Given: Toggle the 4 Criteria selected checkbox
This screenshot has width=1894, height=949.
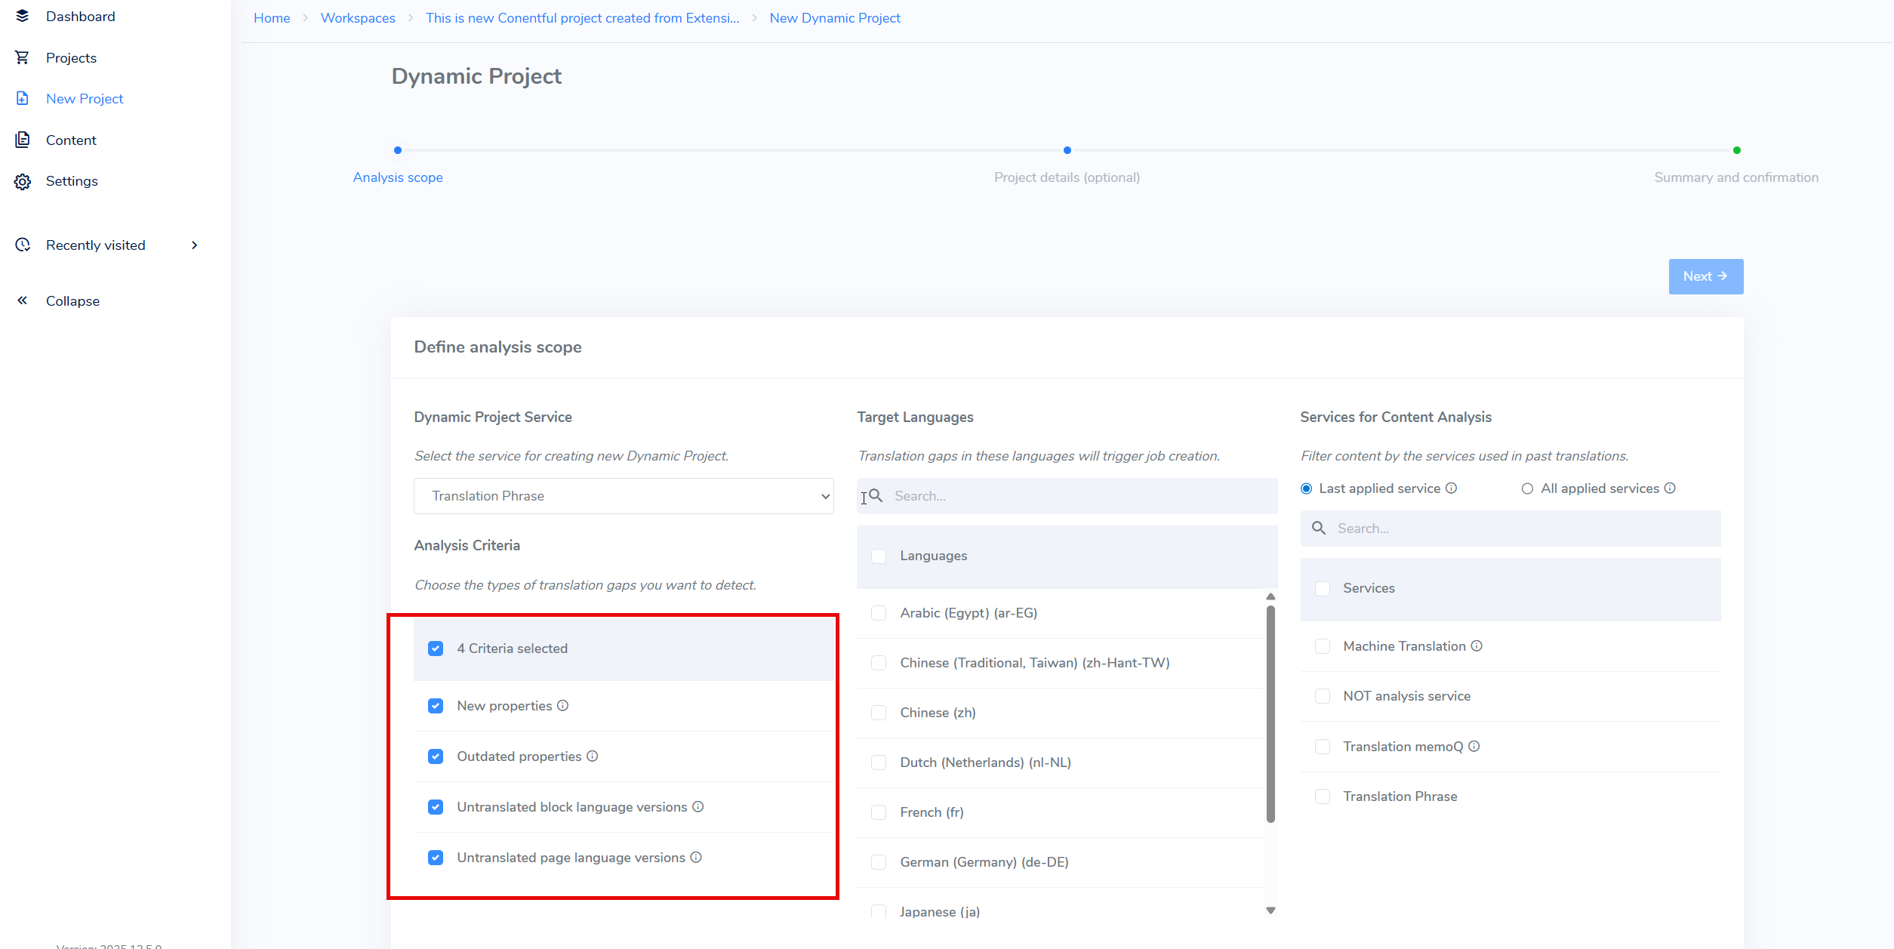Looking at the screenshot, I should coord(436,649).
